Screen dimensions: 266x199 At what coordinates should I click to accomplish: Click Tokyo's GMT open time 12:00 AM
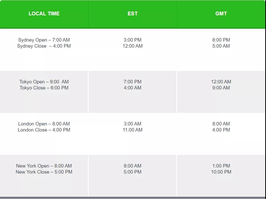[x=221, y=82]
